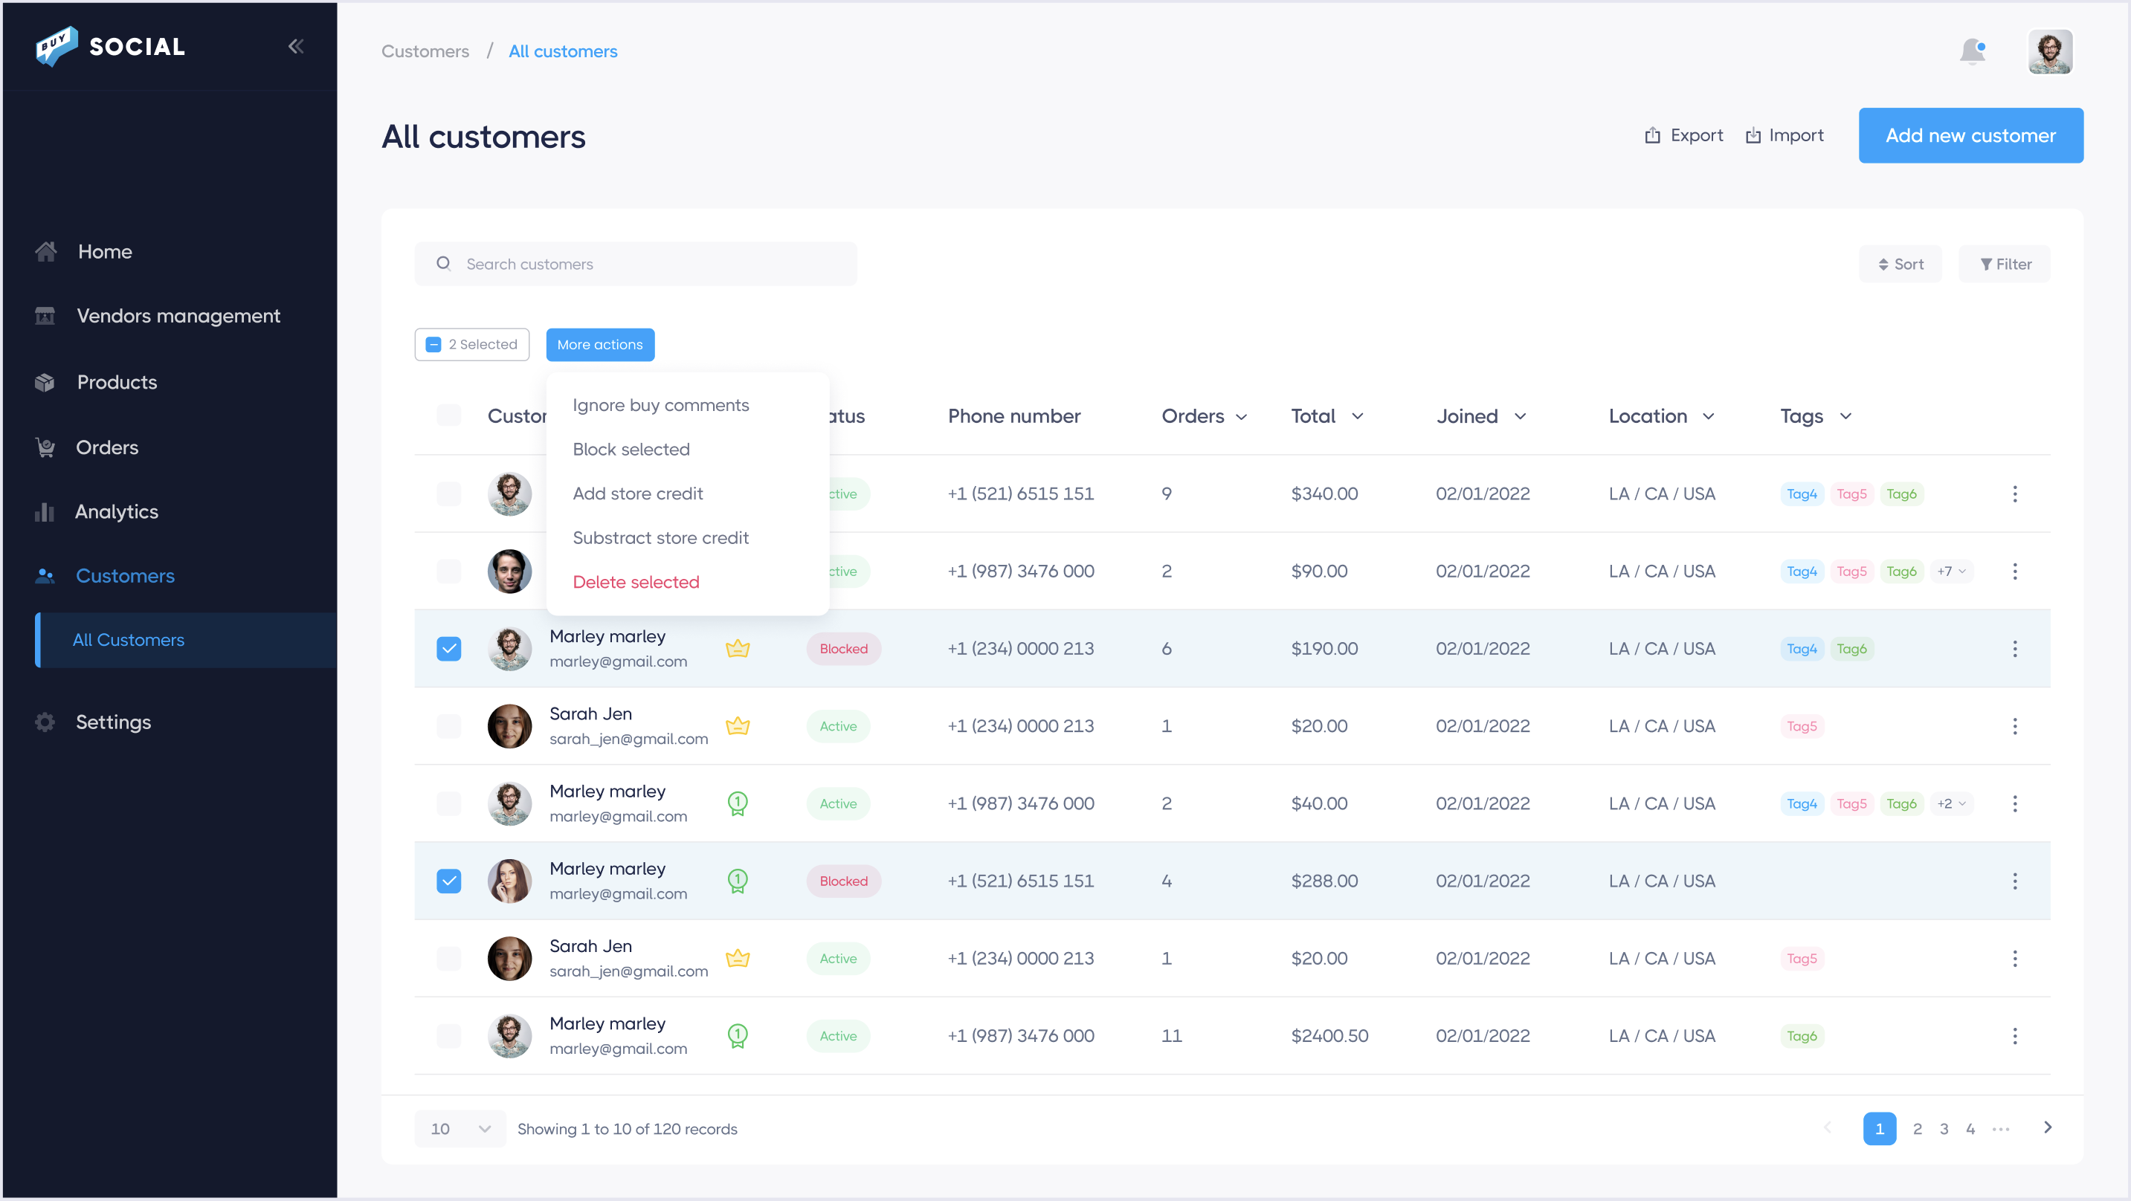Viewport: 2131px width, 1201px height.
Task: Click the Tag5 tag on Sarah Jen's row
Action: pyautogui.click(x=1802, y=725)
